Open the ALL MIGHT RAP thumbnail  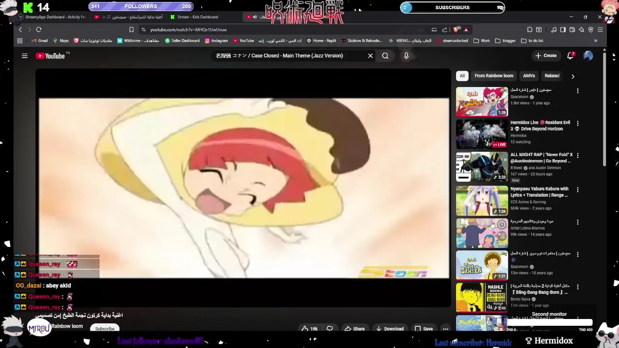[482, 167]
